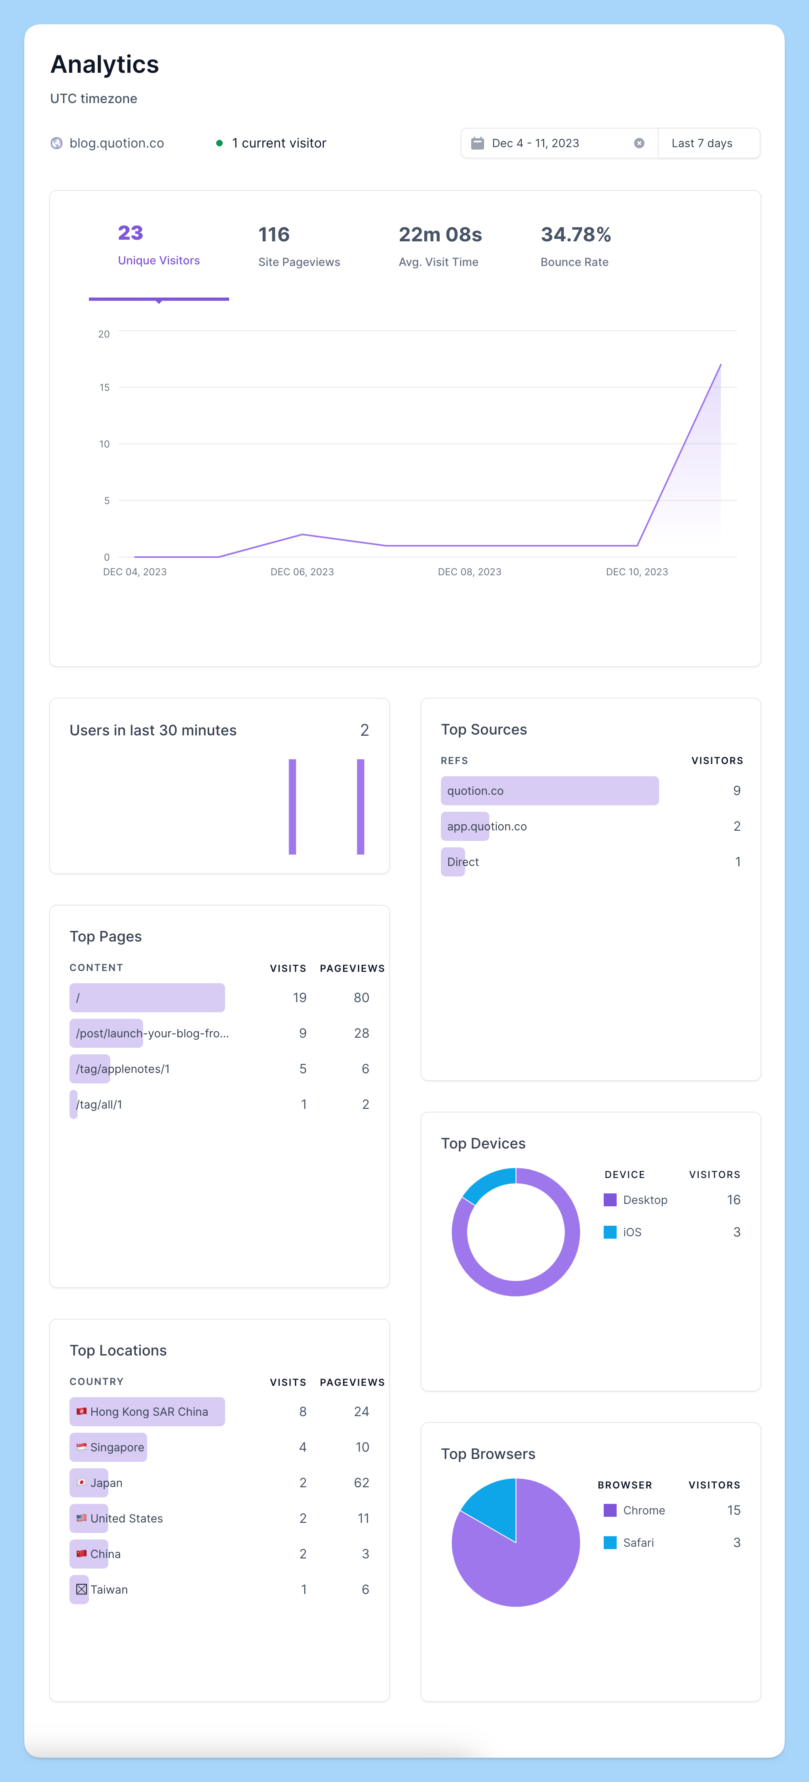The height and width of the screenshot is (1782, 809).
Task: Click the Taiwan placeholder flag icon
Action: (x=82, y=1589)
